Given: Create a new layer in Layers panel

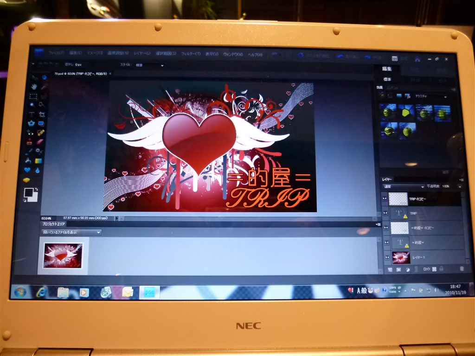Looking at the screenshot, I should (x=390, y=269).
